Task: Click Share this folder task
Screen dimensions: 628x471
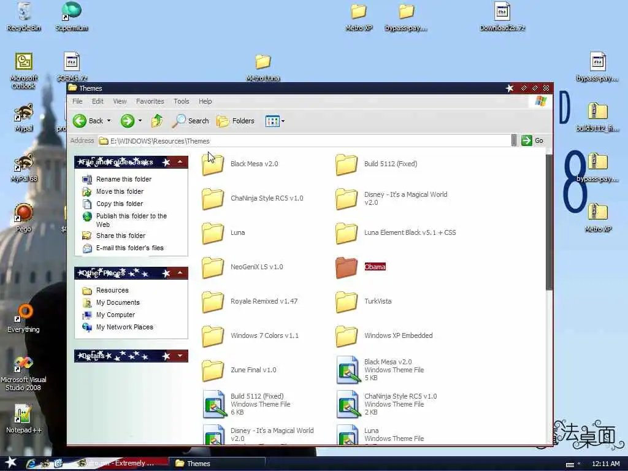Action: click(x=113, y=235)
